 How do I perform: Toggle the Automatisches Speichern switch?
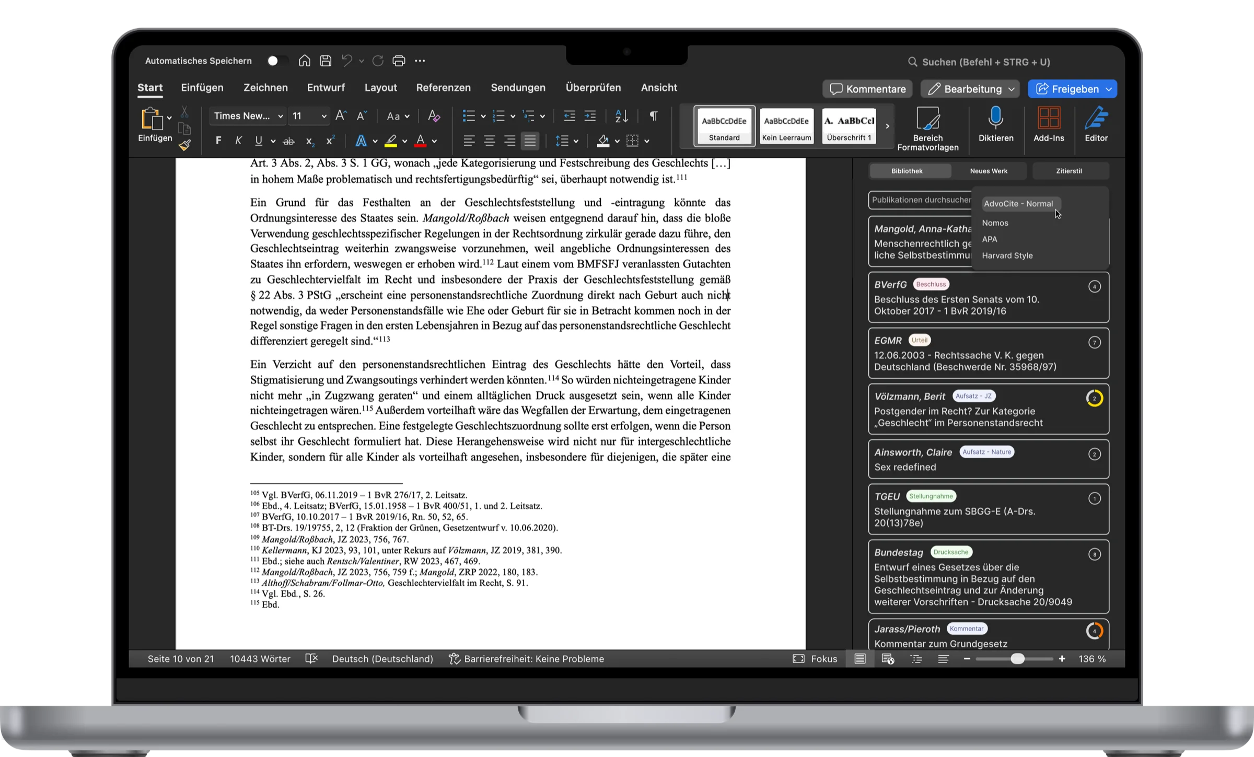coord(276,61)
